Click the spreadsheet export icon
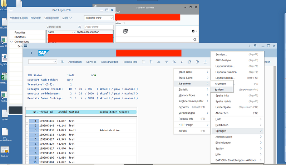The width and height of the screenshot is (286, 165). click(189, 62)
